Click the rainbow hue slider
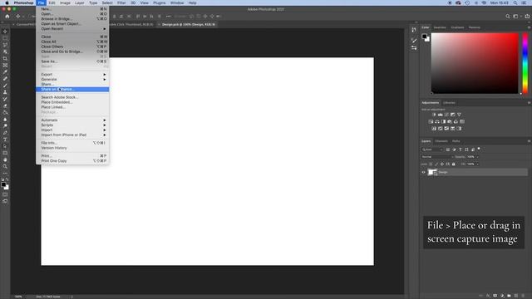Screen dimensions: 532x299 pyautogui.click(x=525, y=63)
